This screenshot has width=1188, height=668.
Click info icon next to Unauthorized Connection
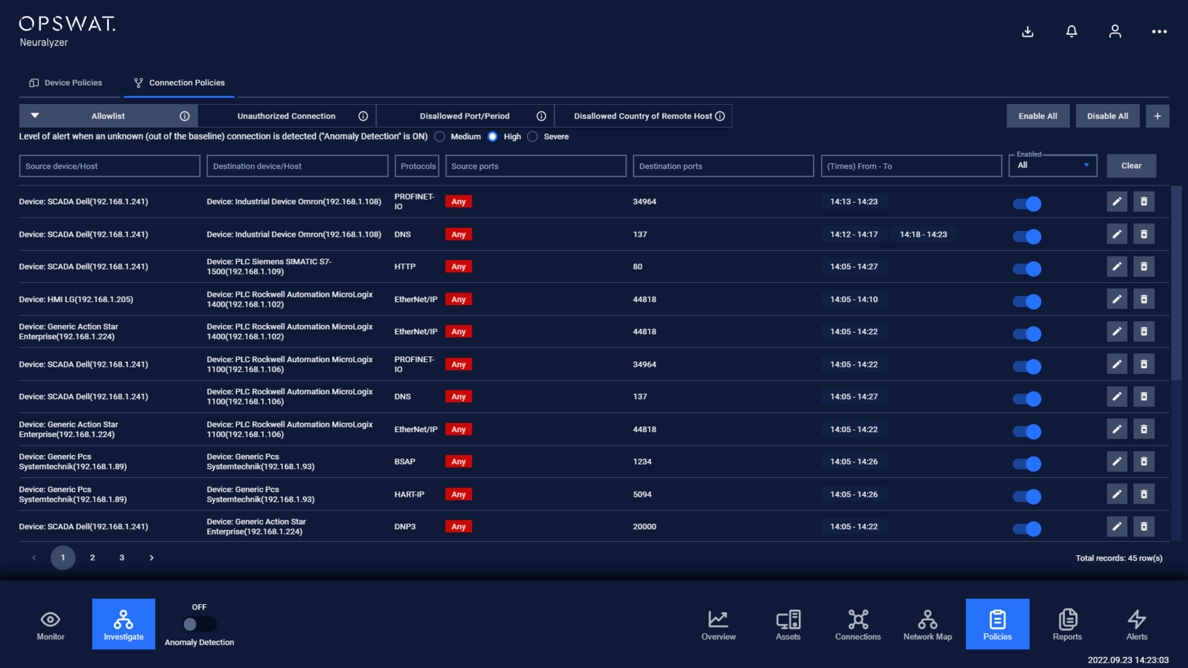tap(363, 117)
